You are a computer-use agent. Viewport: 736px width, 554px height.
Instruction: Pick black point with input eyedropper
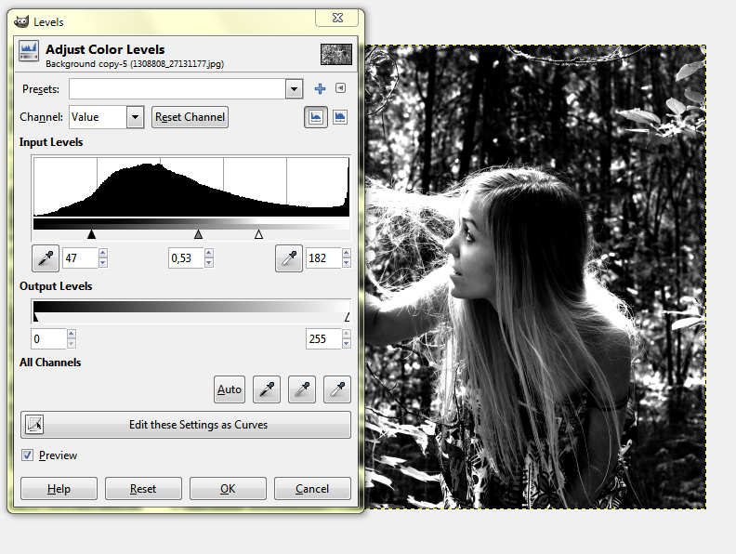pyautogui.click(x=46, y=257)
